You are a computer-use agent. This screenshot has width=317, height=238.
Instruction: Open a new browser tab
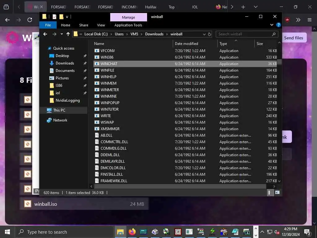pos(243,7)
